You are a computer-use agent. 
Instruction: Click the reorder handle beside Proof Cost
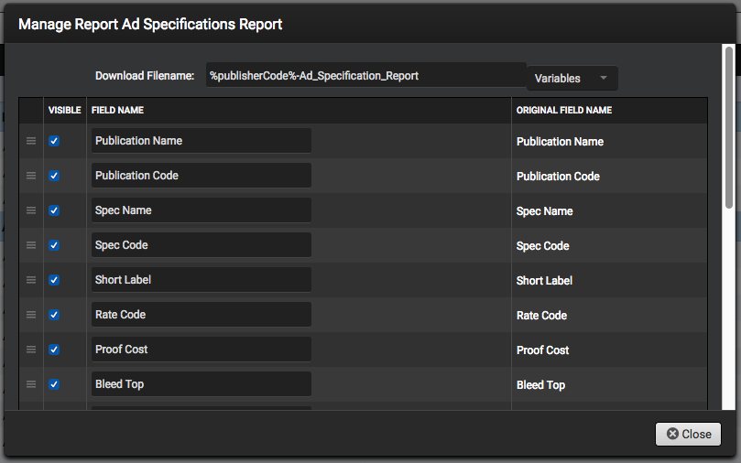tap(31, 350)
